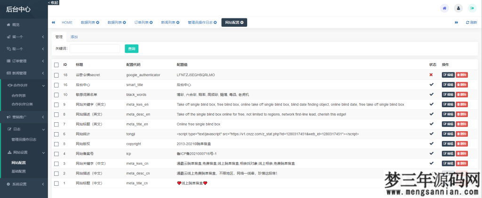Image resolution: width=482 pixels, height=198 pixels.
Task: Close the 网站配置 tab
Action: click(242, 23)
